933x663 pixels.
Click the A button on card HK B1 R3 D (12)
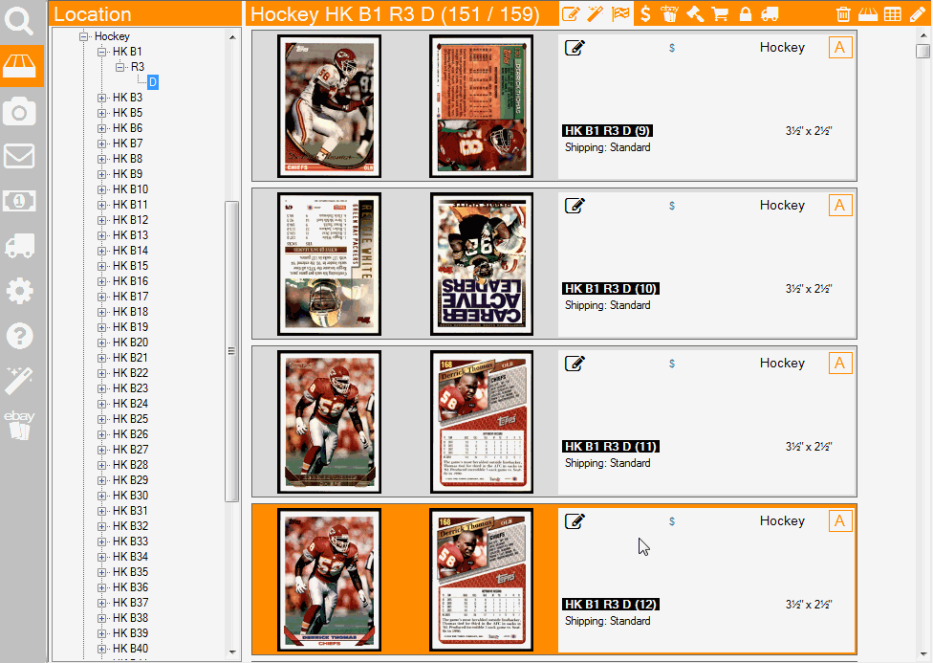coord(840,521)
